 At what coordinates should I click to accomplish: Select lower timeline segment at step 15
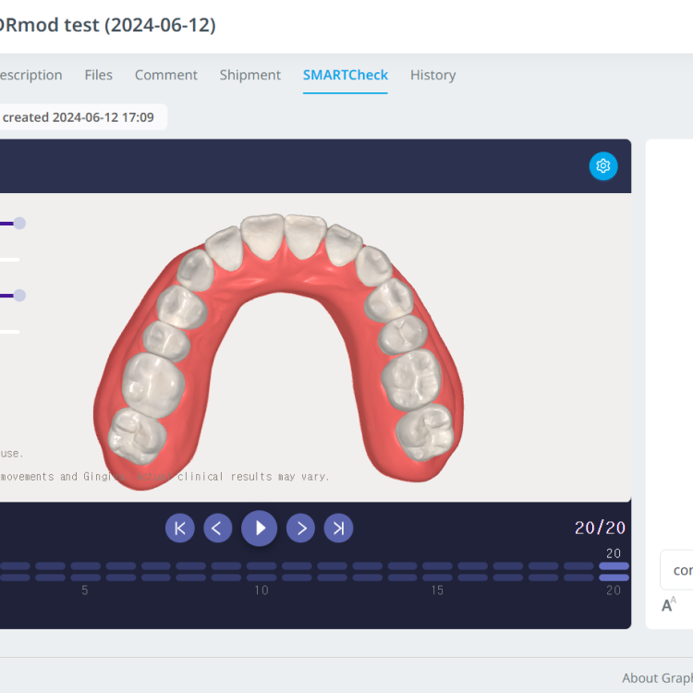coord(438,577)
